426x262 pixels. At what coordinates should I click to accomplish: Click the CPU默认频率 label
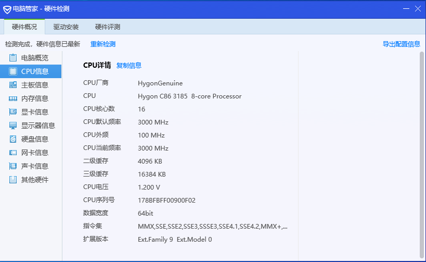[x=102, y=121]
